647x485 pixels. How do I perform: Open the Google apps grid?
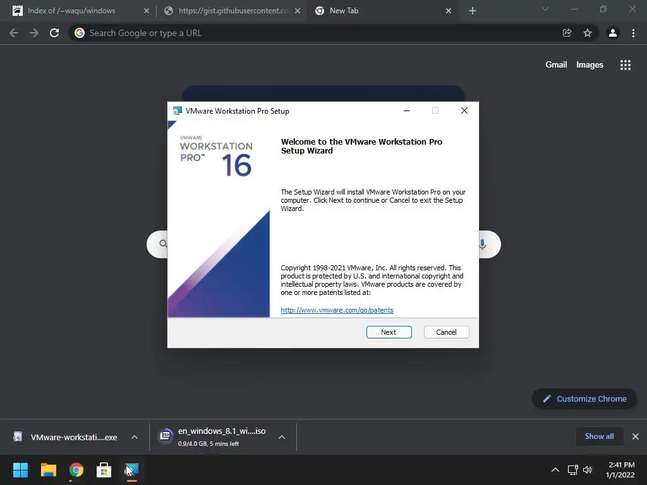(625, 65)
